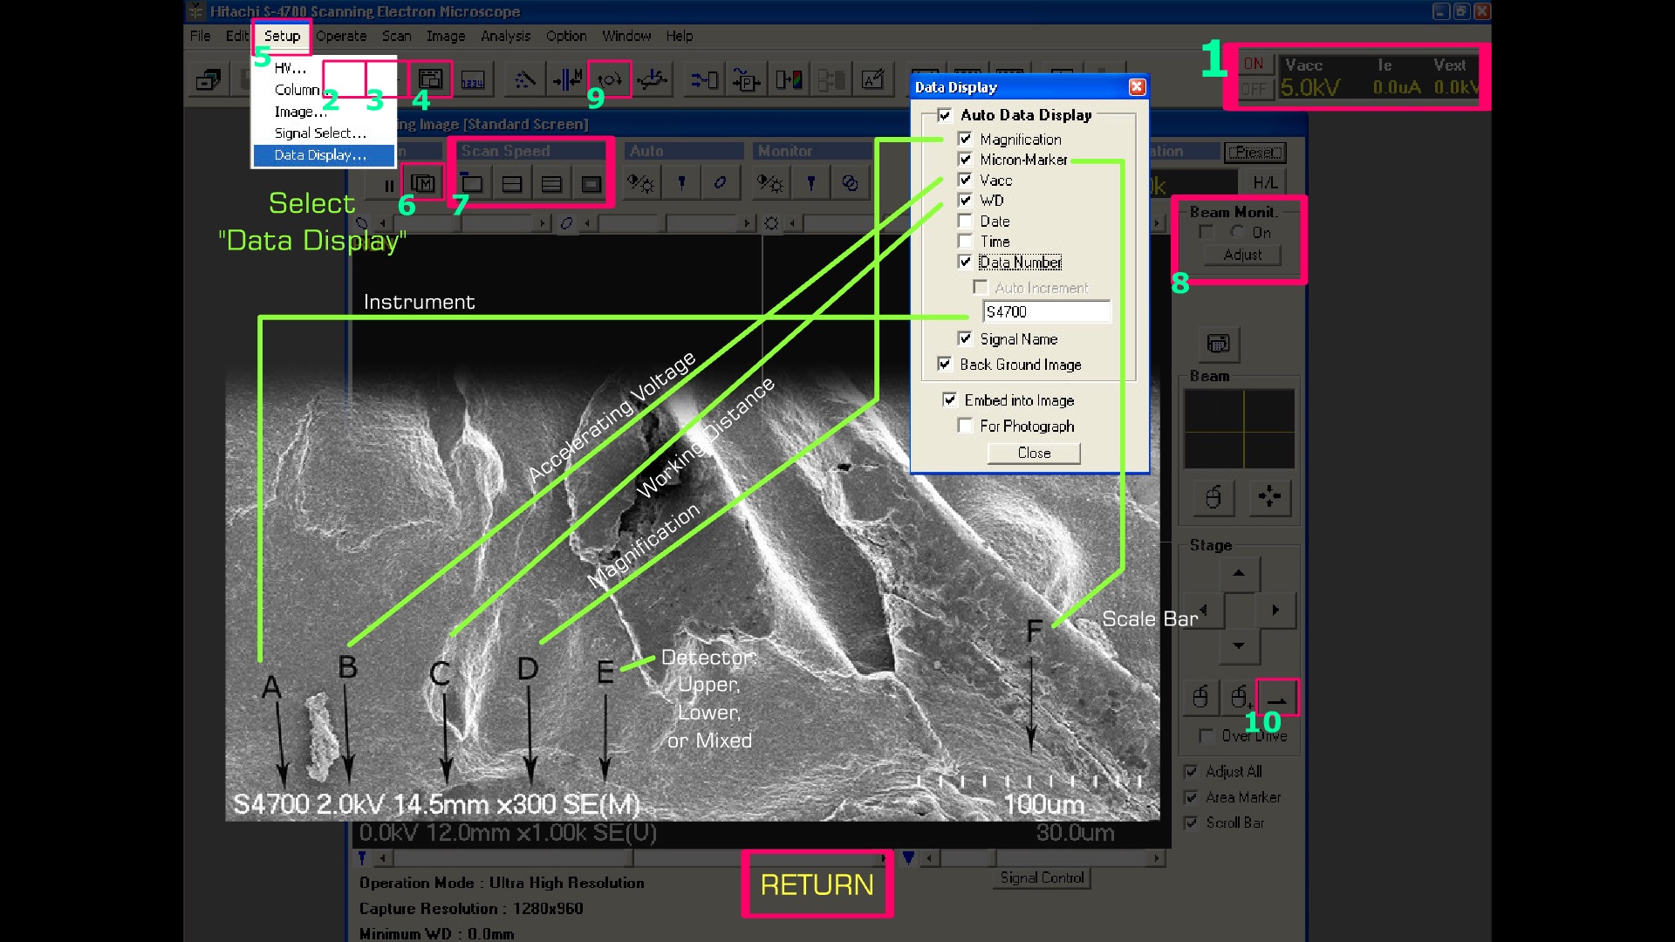Toggle the Auto Data Display checkbox
The width and height of the screenshot is (1675, 942).
(944, 115)
